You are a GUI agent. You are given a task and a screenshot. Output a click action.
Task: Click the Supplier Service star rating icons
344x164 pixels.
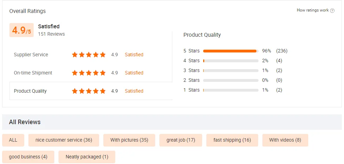click(89, 55)
